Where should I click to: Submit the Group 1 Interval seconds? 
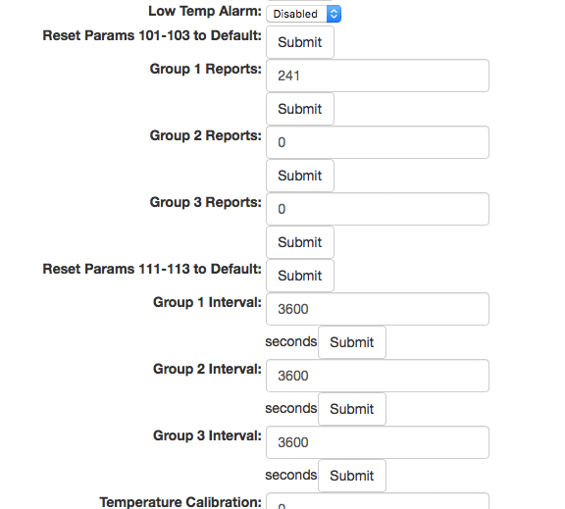tap(352, 342)
